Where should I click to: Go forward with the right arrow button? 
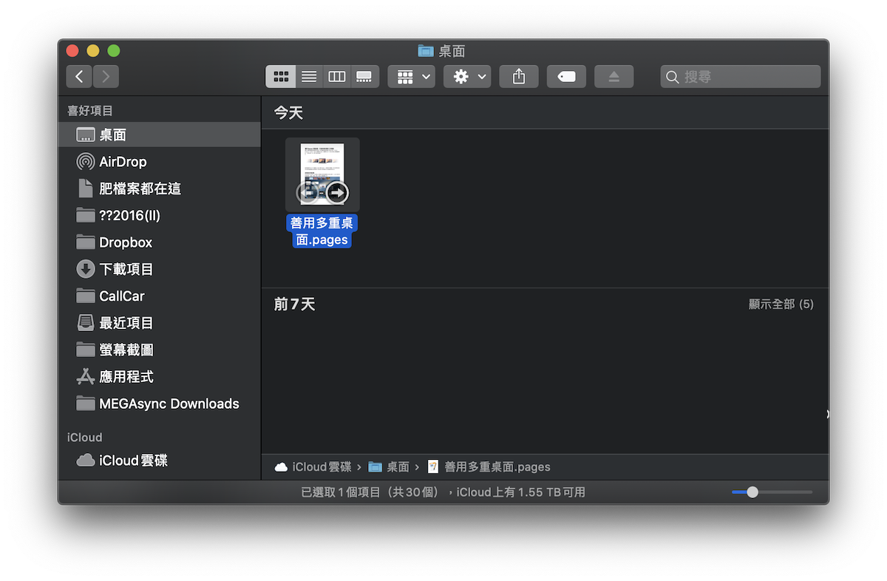106,76
